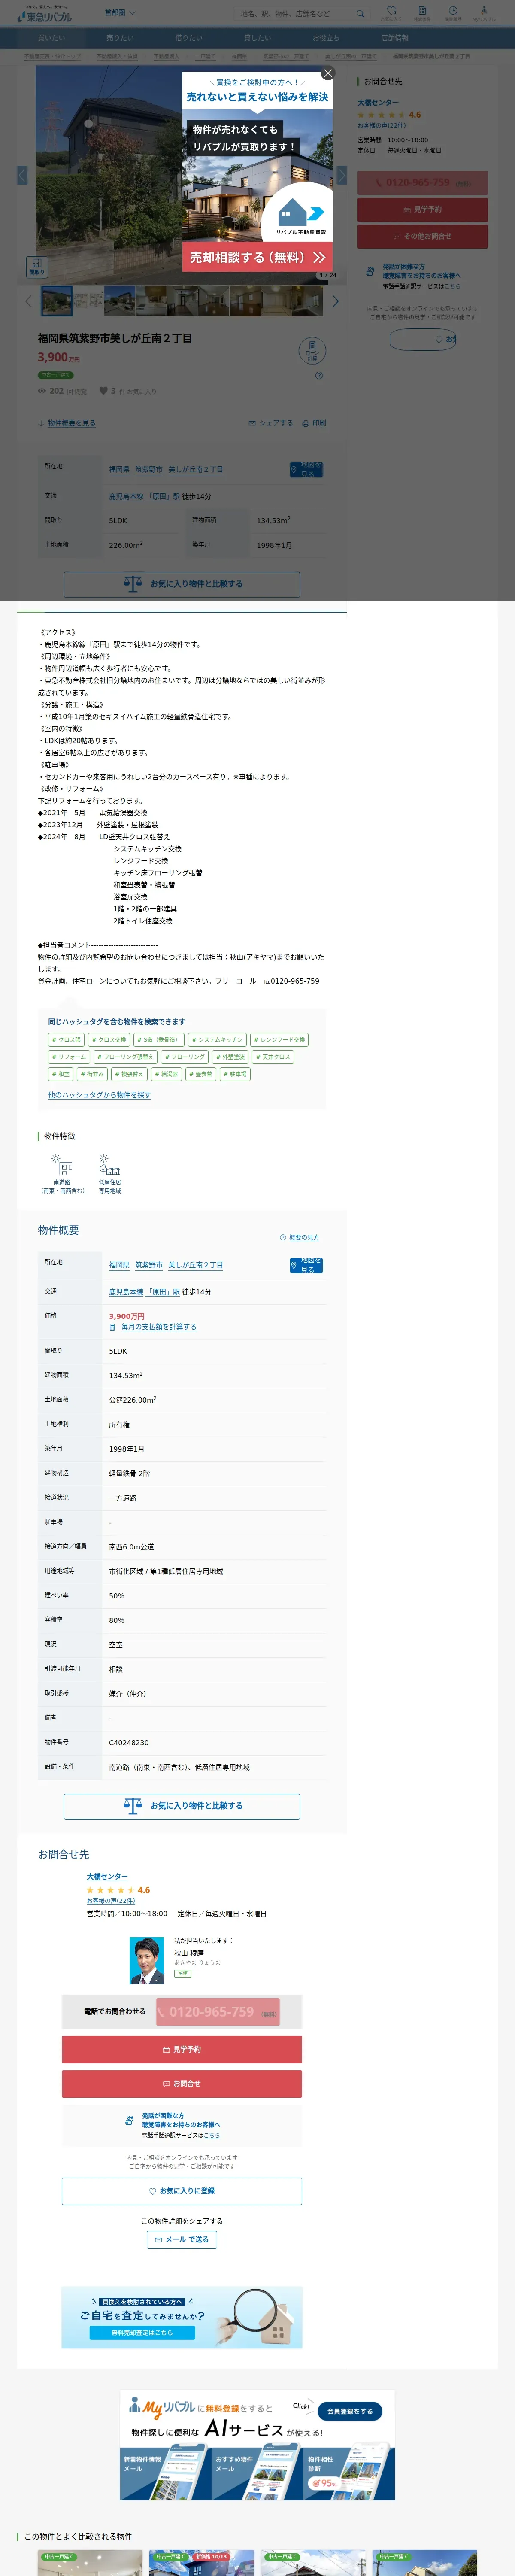Open the 売りたい nav menu
This screenshot has width=515, height=2576.
[120, 38]
